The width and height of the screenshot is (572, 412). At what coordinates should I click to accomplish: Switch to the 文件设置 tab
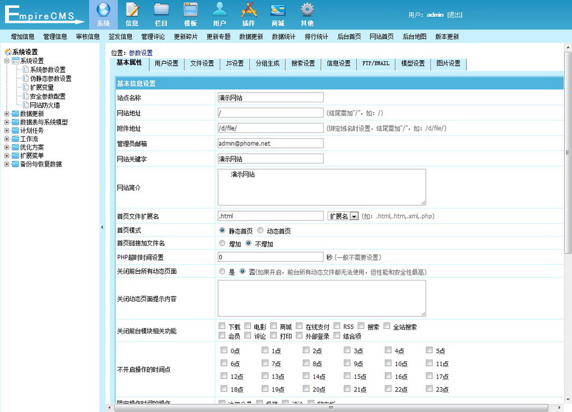(202, 63)
